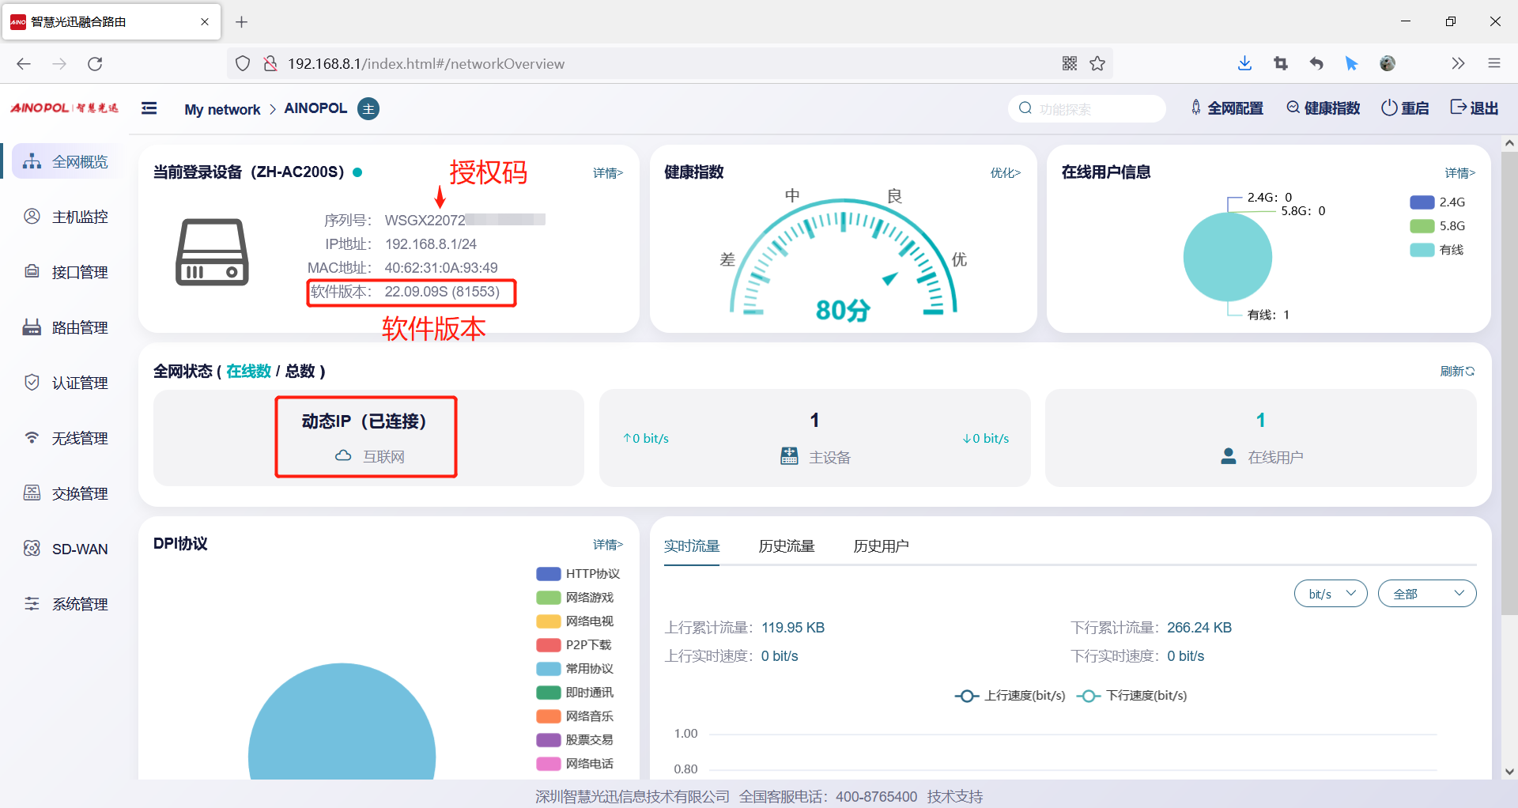Open 详情 link for current device
The width and height of the screenshot is (1518, 808).
607,173
